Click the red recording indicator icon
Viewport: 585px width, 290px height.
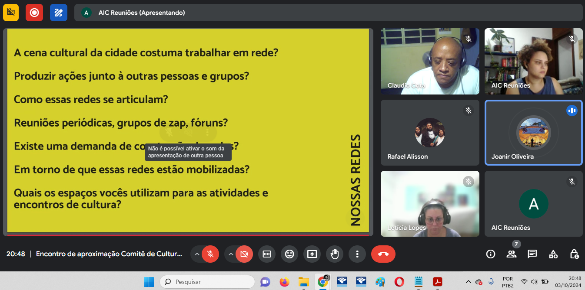[34, 13]
